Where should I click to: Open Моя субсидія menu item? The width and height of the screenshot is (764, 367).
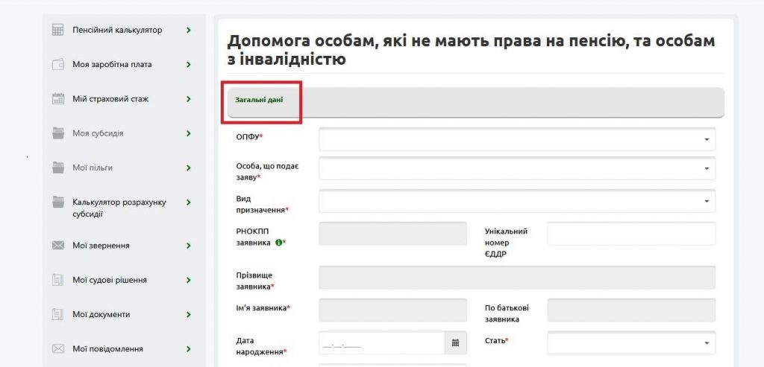point(98,133)
